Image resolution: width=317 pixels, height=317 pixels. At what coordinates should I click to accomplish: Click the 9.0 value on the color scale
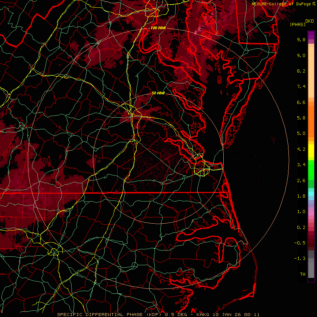(301, 55)
